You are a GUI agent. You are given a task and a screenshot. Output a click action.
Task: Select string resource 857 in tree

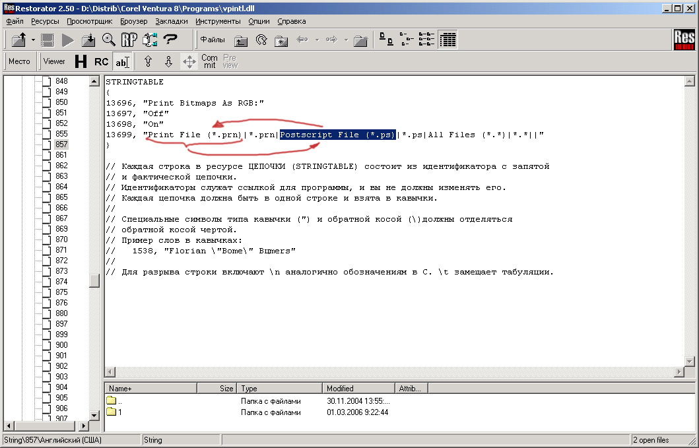(61, 144)
